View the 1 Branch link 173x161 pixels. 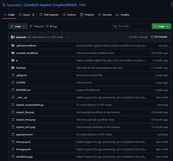tap(37, 26)
